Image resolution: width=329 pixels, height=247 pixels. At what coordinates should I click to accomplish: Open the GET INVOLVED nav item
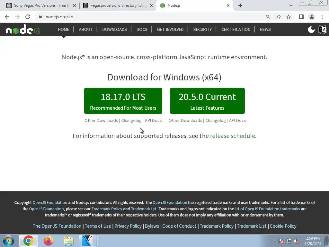point(170,29)
